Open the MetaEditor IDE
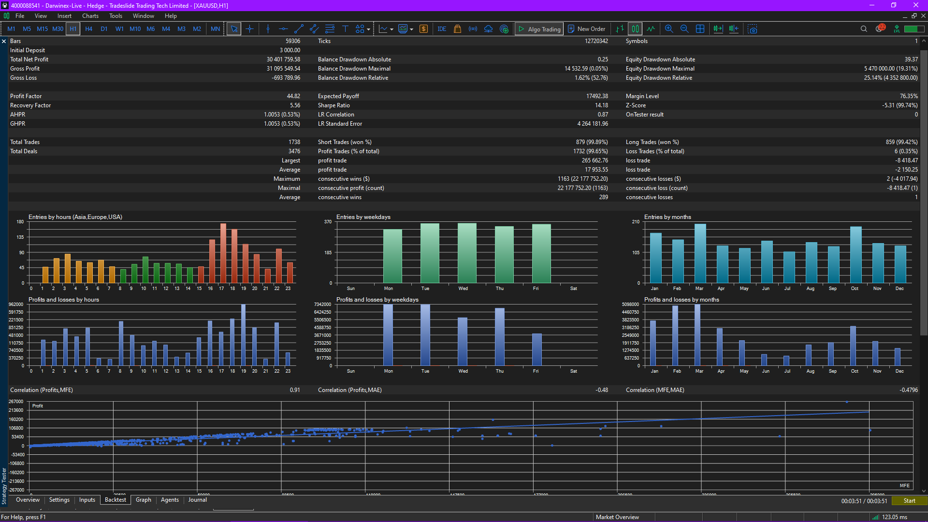928x522 pixels. click(441, 29)
